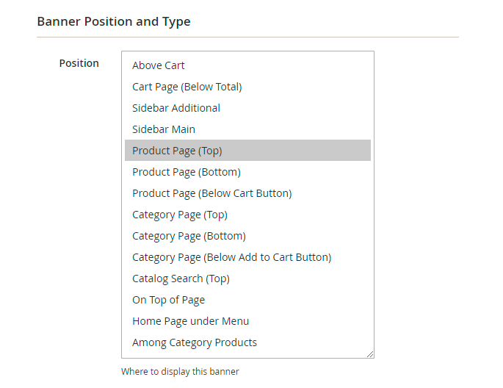Click the Position field label

[79, 63]
